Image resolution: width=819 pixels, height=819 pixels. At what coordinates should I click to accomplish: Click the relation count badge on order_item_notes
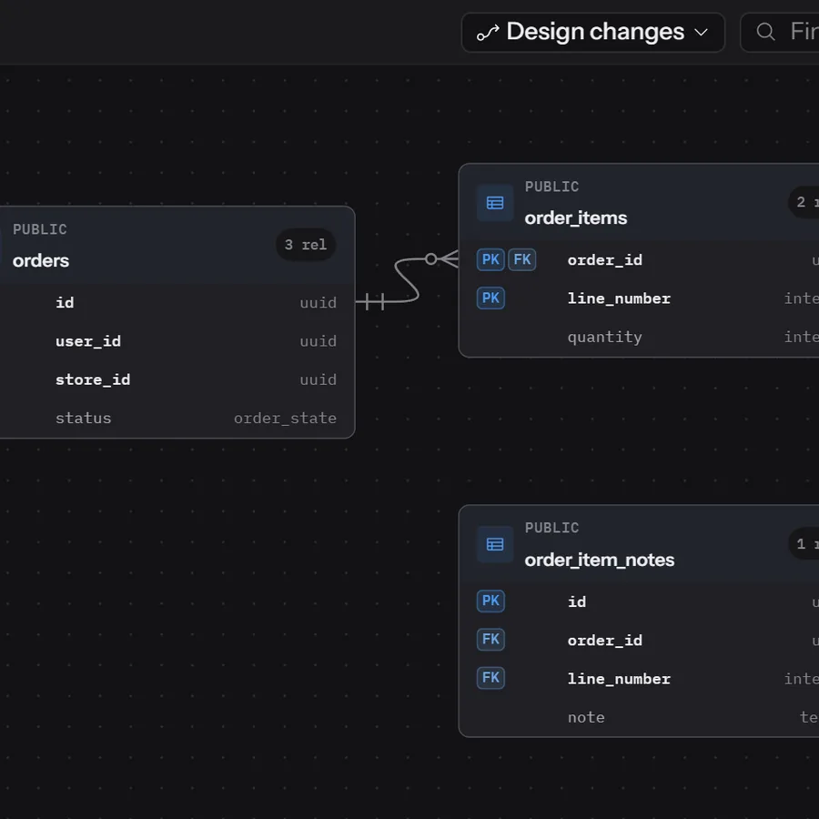point(804,544)
